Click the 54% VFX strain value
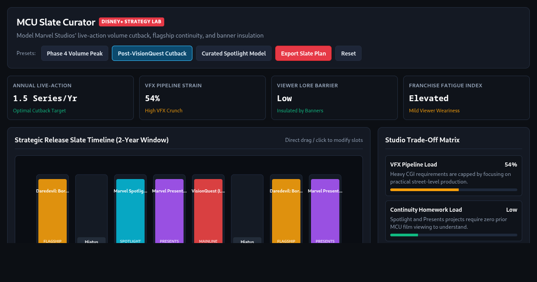This screenshot has height=282, width=537. (153, 98)
